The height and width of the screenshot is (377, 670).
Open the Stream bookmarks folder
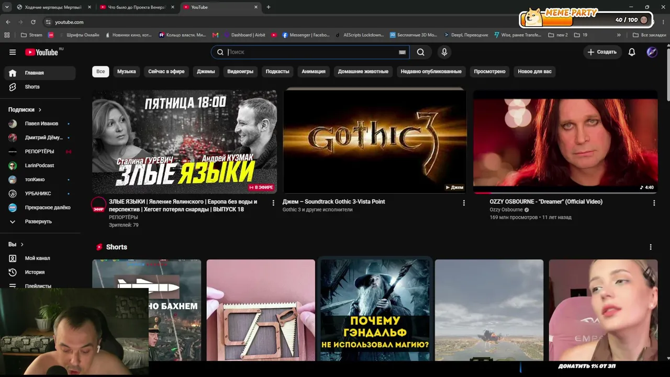point(31,35)
